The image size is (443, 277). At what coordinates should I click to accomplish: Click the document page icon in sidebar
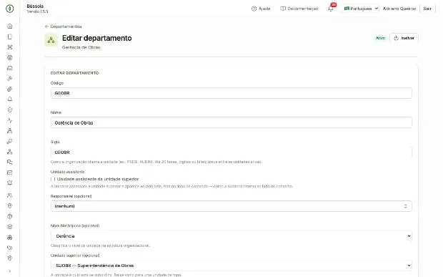click(9, 37)
